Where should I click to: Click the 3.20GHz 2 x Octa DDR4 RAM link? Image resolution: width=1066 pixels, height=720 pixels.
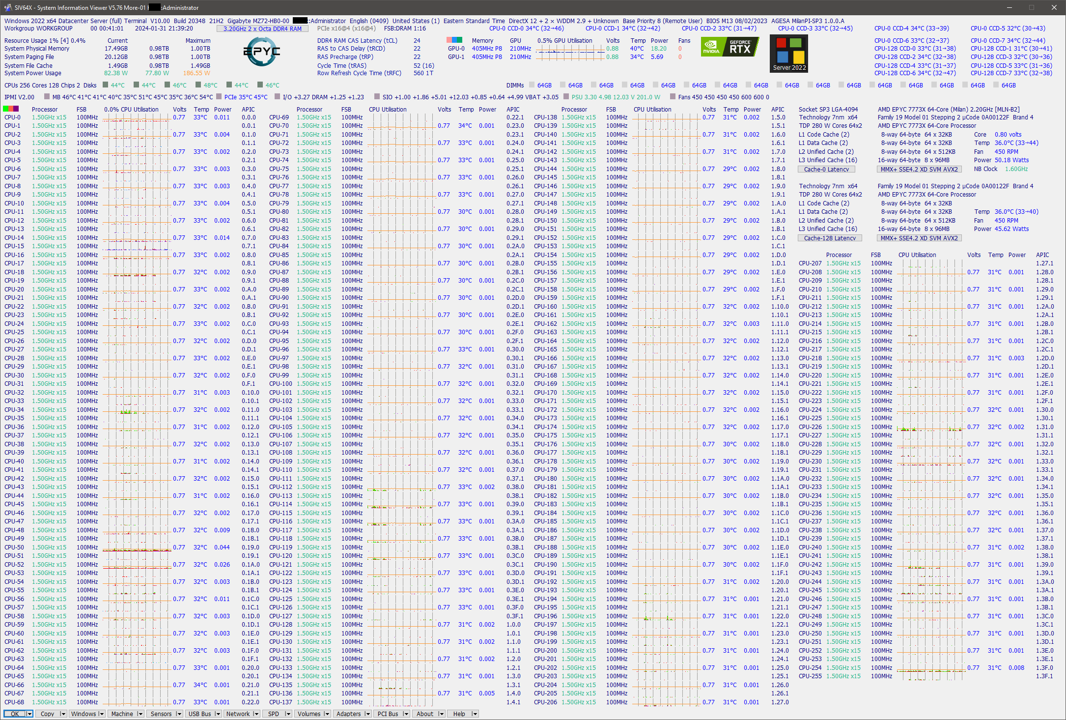262,29
